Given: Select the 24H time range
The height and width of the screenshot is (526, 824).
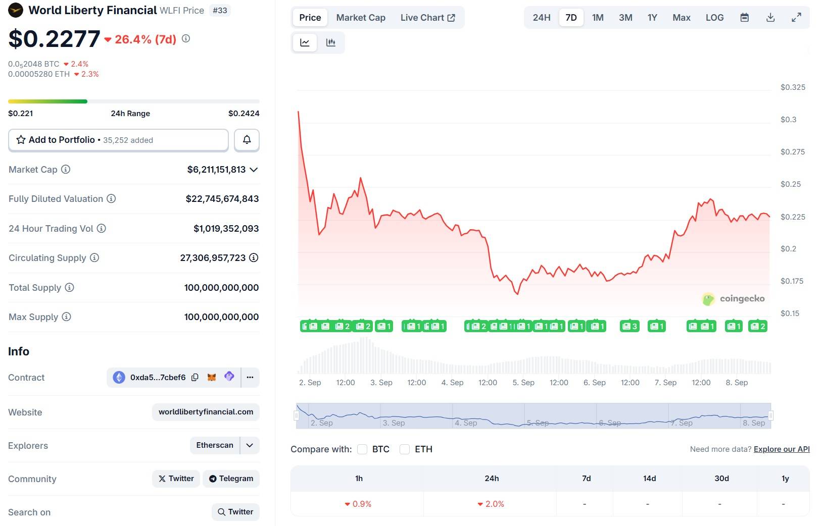Looking at the screenshot, I should 542,18.
